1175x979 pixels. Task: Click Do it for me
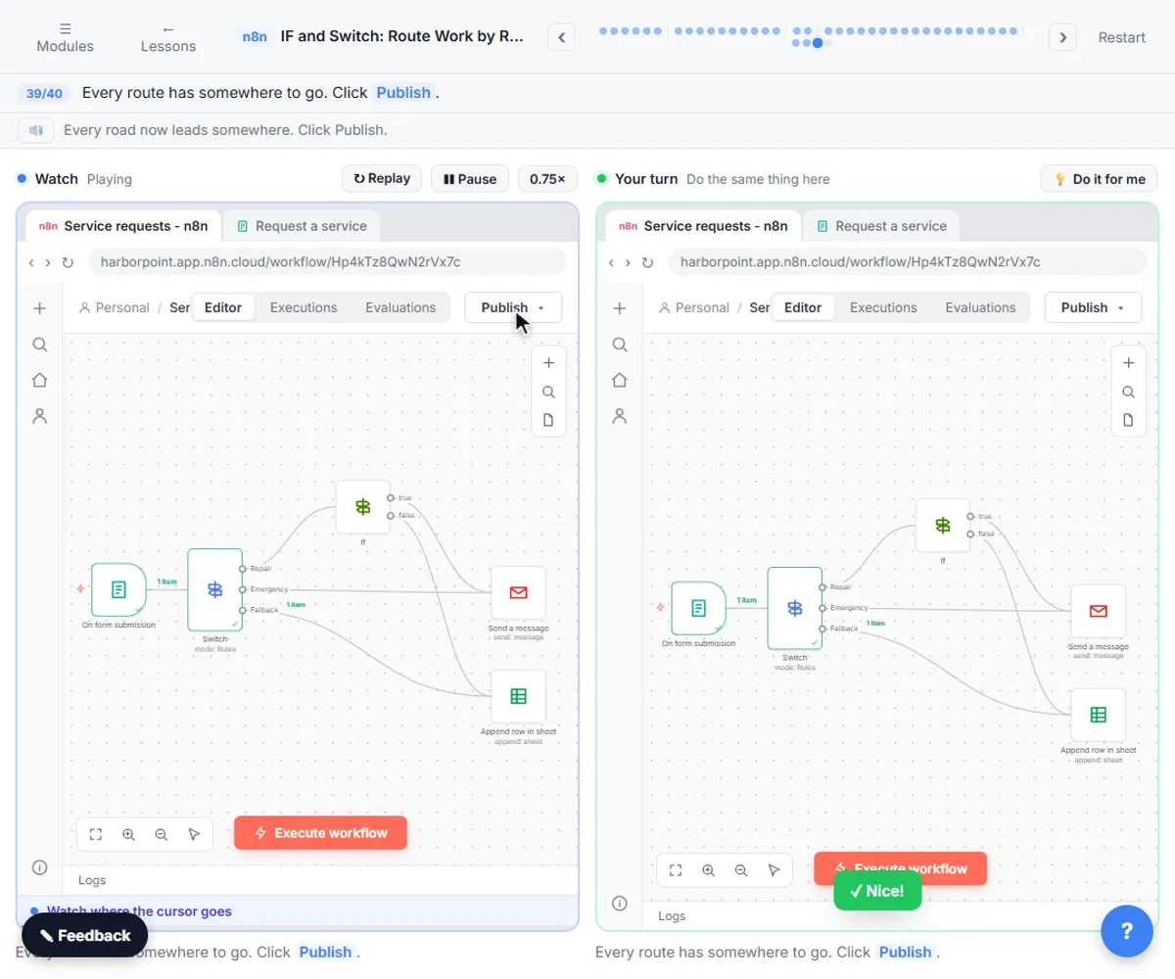1099,179
